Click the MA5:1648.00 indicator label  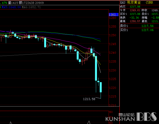click(x=11, y=7)
